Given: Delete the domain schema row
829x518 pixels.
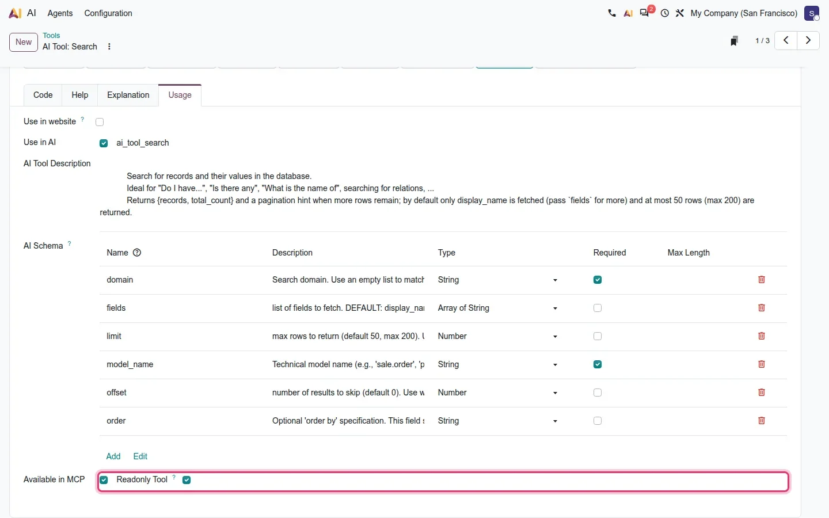Looking at the screenshot, I should [762, 280].
